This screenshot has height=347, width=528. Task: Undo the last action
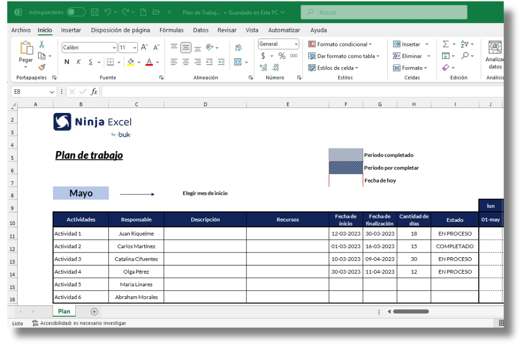108,12
